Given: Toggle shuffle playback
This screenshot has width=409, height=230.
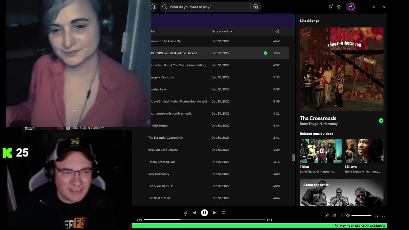Looking at the screenshot, I should click(185, 213).
